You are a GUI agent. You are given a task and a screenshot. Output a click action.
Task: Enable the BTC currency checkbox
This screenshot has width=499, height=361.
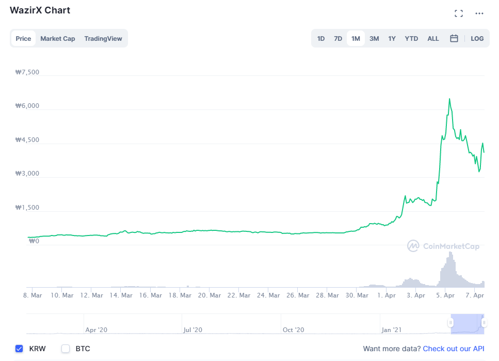[66, 349]
